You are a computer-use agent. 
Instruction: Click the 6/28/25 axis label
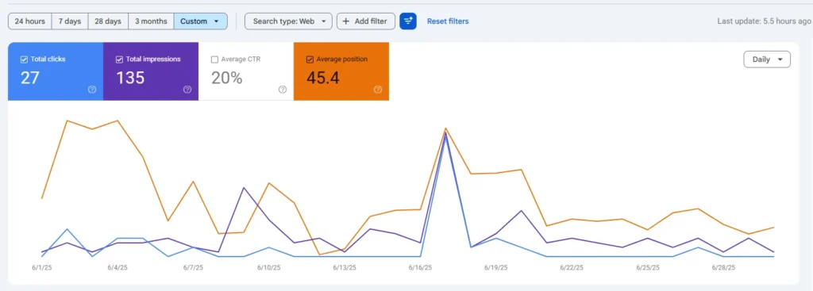click(723, 268)
